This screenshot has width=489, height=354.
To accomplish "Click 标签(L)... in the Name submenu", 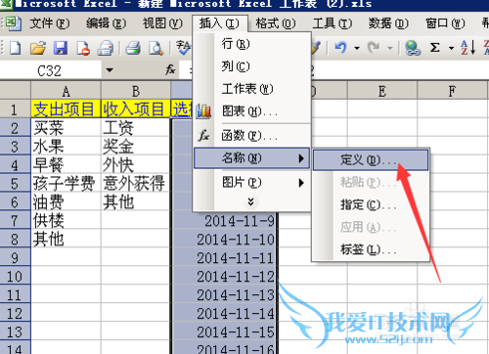I will click(371, 249).
